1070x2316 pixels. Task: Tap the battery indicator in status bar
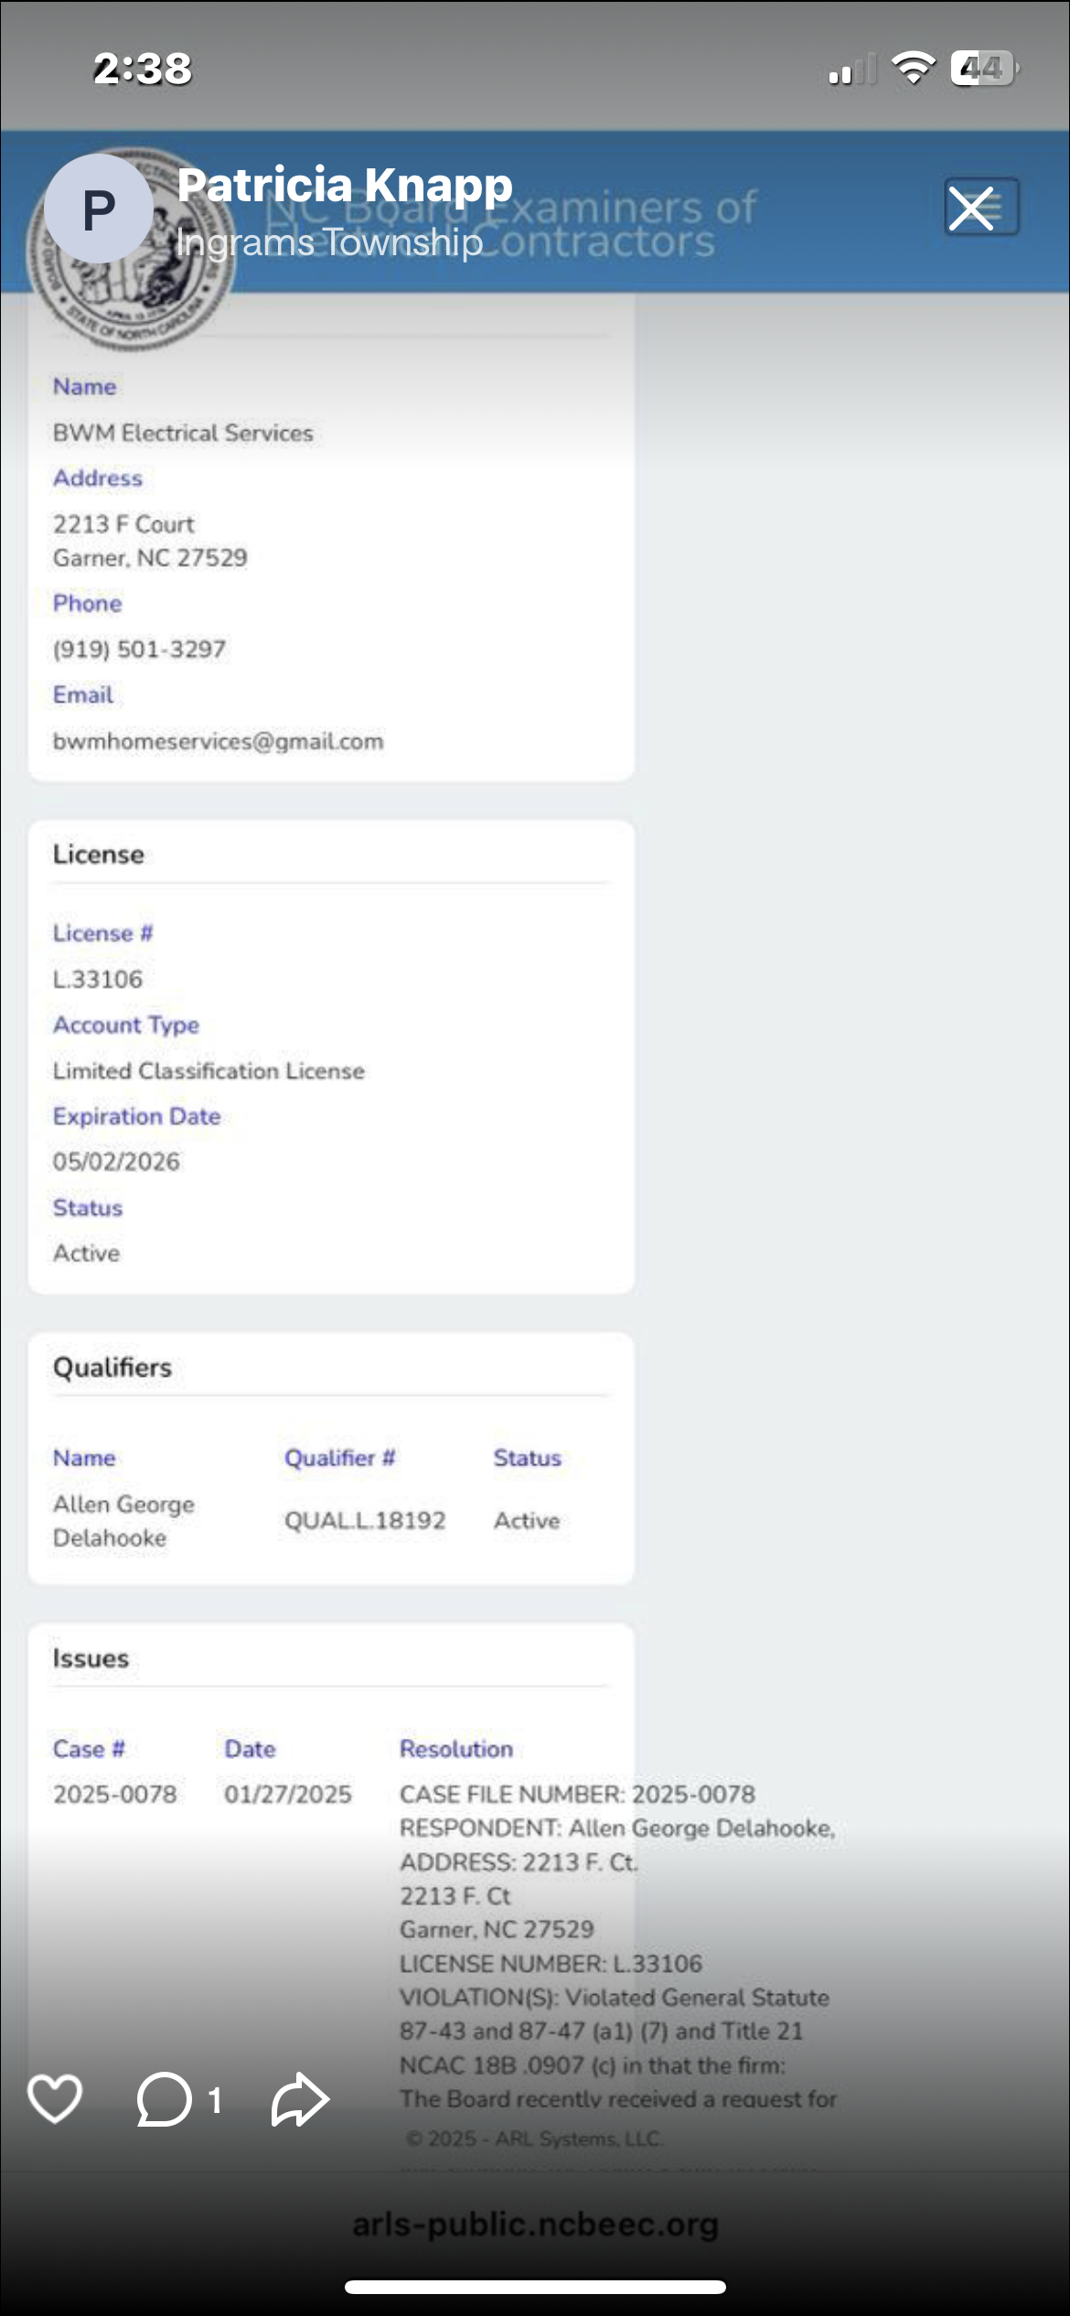(x=984, y=69)
